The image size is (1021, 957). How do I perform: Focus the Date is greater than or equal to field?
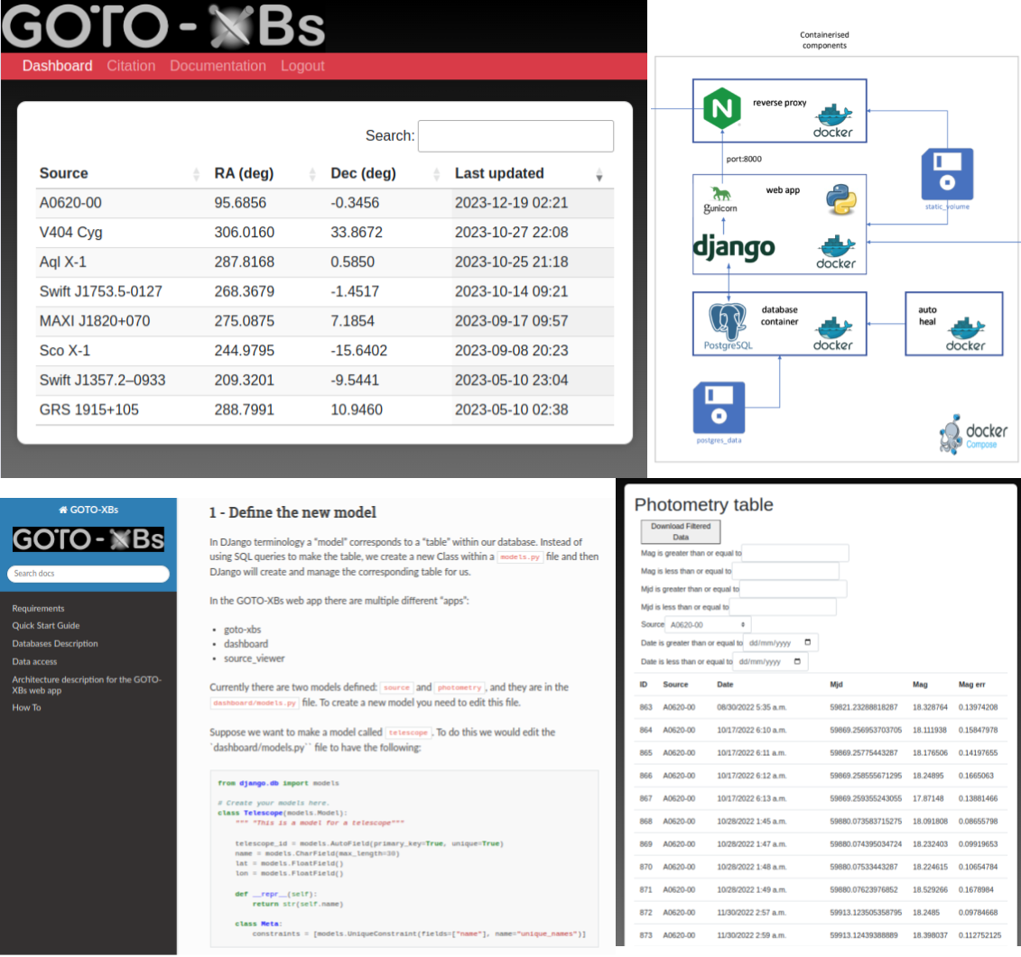(x=780, y=643)
